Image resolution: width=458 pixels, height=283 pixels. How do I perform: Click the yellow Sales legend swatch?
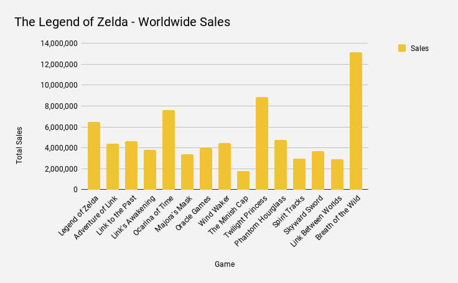401,48
